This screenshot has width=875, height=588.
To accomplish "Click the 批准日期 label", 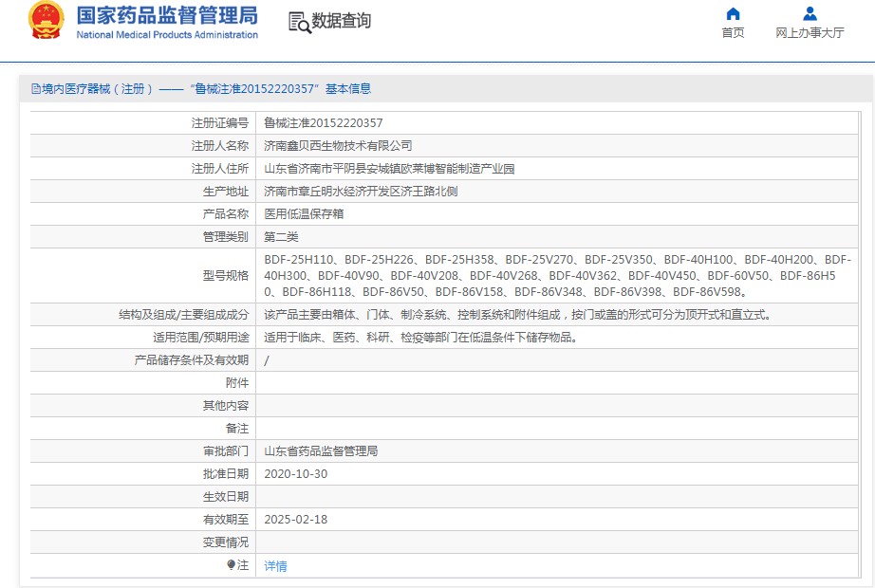I will 226,473.
